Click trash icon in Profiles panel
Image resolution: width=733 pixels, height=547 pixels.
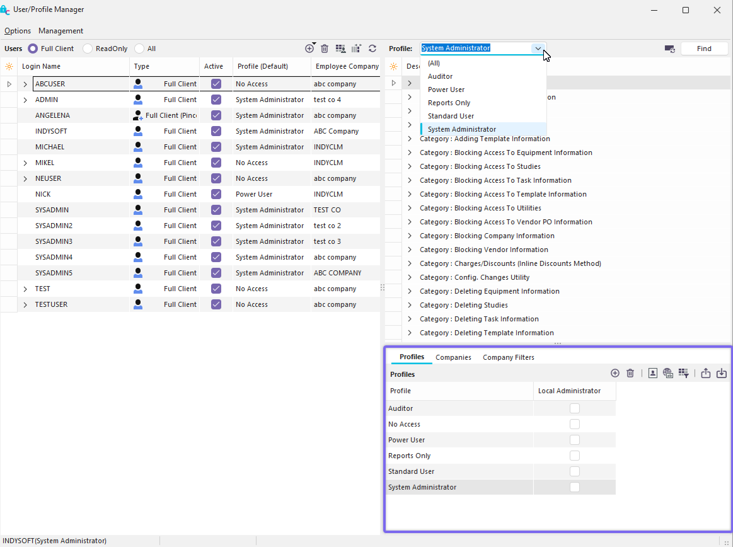pyautogui.click(x=630, y=373)
